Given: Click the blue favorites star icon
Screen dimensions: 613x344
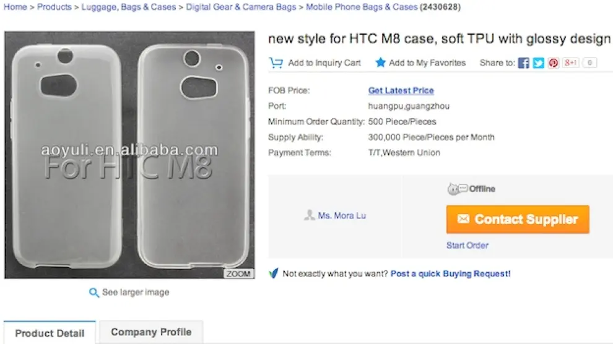Looking at the screenshot, I should 380,62.
